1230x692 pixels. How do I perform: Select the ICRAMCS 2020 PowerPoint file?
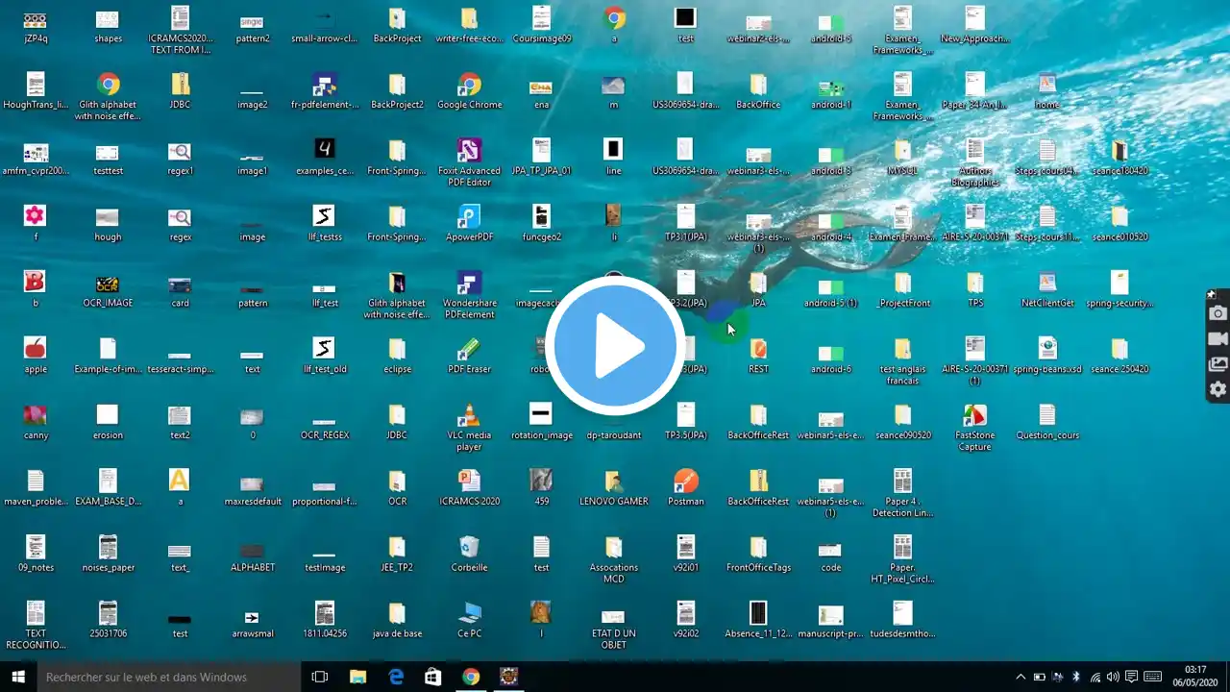(470, 488)
